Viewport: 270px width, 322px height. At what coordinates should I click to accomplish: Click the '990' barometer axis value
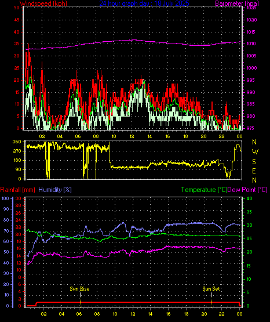[x=250, y=92]
